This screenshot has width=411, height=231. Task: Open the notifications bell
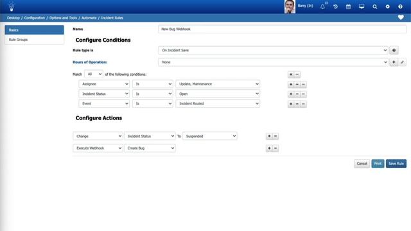point(322,7)
